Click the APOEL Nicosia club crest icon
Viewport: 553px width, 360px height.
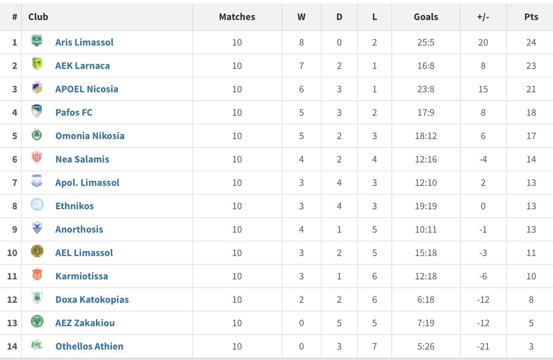pos(37,88)
